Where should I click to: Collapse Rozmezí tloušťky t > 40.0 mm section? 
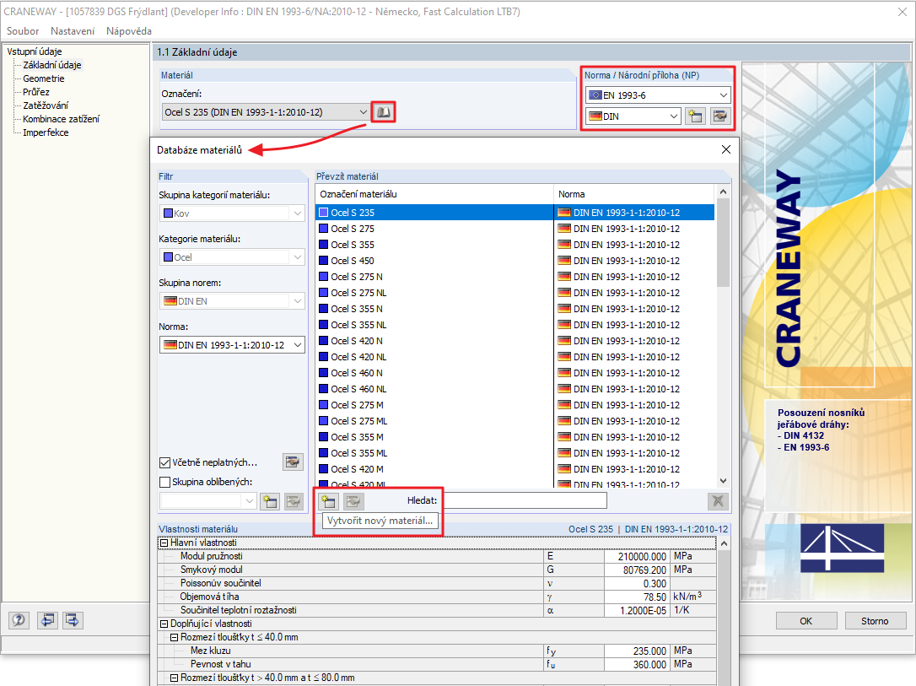point(174,678)
